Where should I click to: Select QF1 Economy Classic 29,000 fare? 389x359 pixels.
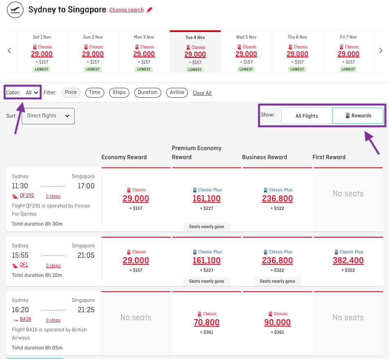(x=136, y=261)
